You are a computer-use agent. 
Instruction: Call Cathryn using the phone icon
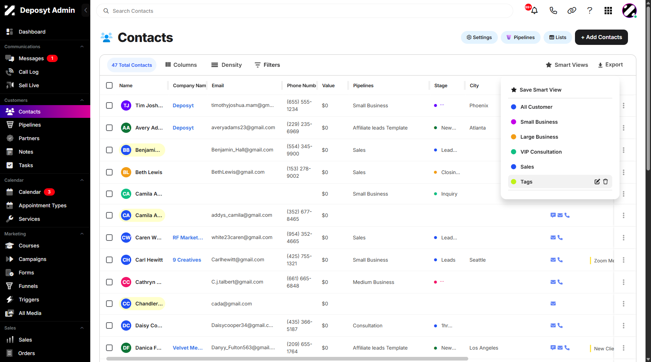560,282
